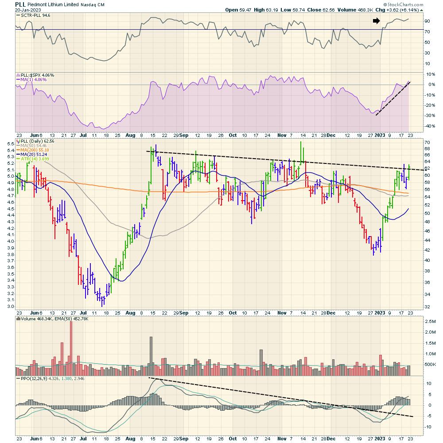The width and height of the screenshot is (443, 443).
Task: Click the High 63.19 value
Action: click(x=266, y=10)
